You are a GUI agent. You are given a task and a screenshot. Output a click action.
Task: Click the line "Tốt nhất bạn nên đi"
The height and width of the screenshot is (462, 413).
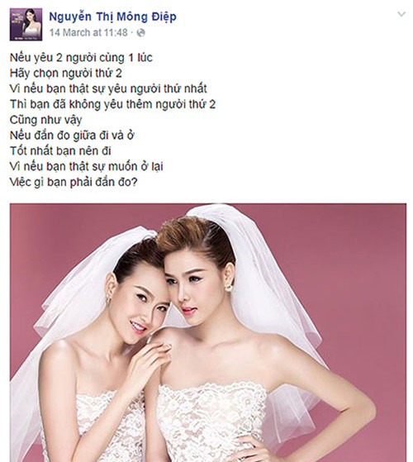click(x=60, y=151)
